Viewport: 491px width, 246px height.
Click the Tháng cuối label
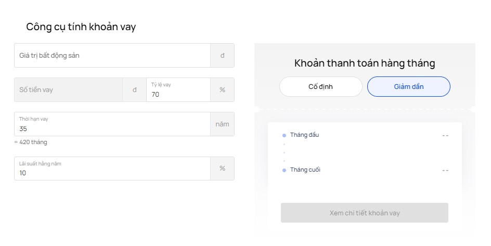(305, 170)
